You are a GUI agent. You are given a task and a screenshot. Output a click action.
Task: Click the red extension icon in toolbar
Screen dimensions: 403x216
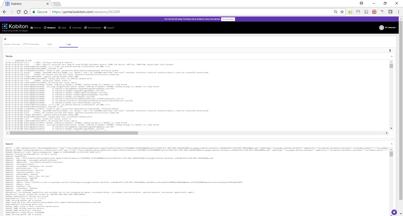(374, 12)
